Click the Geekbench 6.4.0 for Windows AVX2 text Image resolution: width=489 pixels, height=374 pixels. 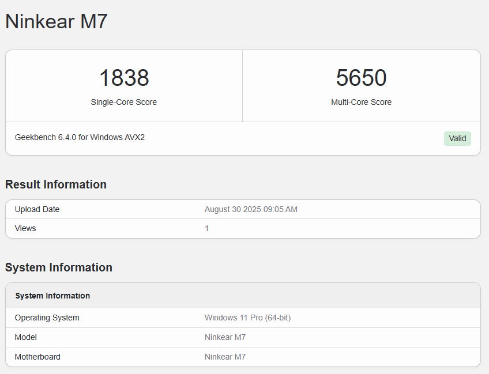tap(80, 137)
